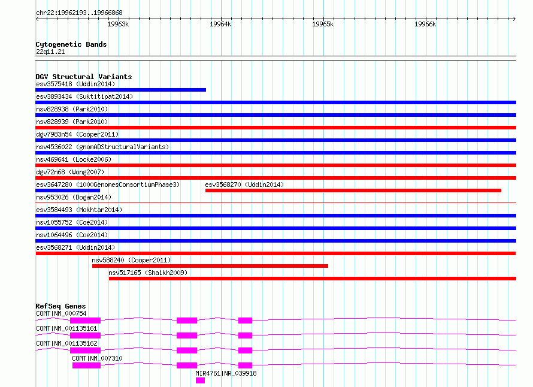
Task: Open variant nsv517165 (Shaikh2009)
Action: [x=148, y=273]
